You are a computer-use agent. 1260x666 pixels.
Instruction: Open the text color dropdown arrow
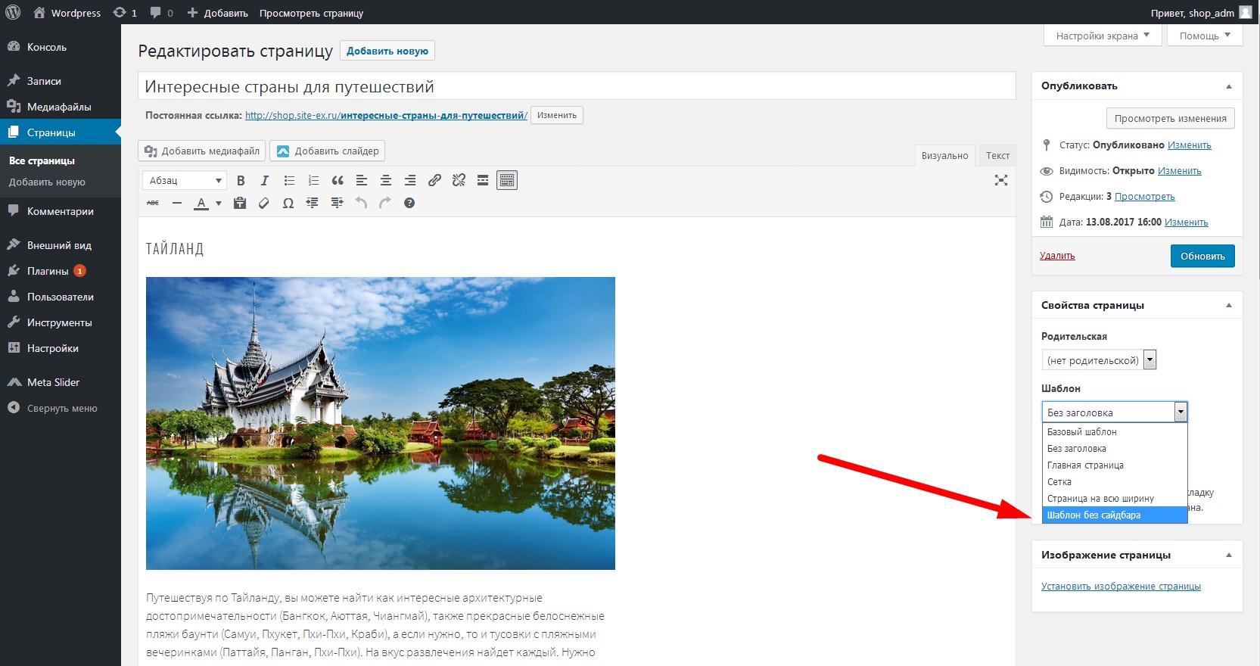219,203
